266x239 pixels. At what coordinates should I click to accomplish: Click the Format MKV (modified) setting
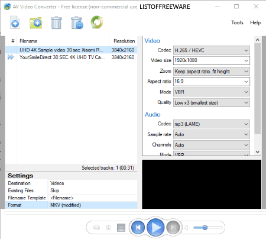coord(71,205)
